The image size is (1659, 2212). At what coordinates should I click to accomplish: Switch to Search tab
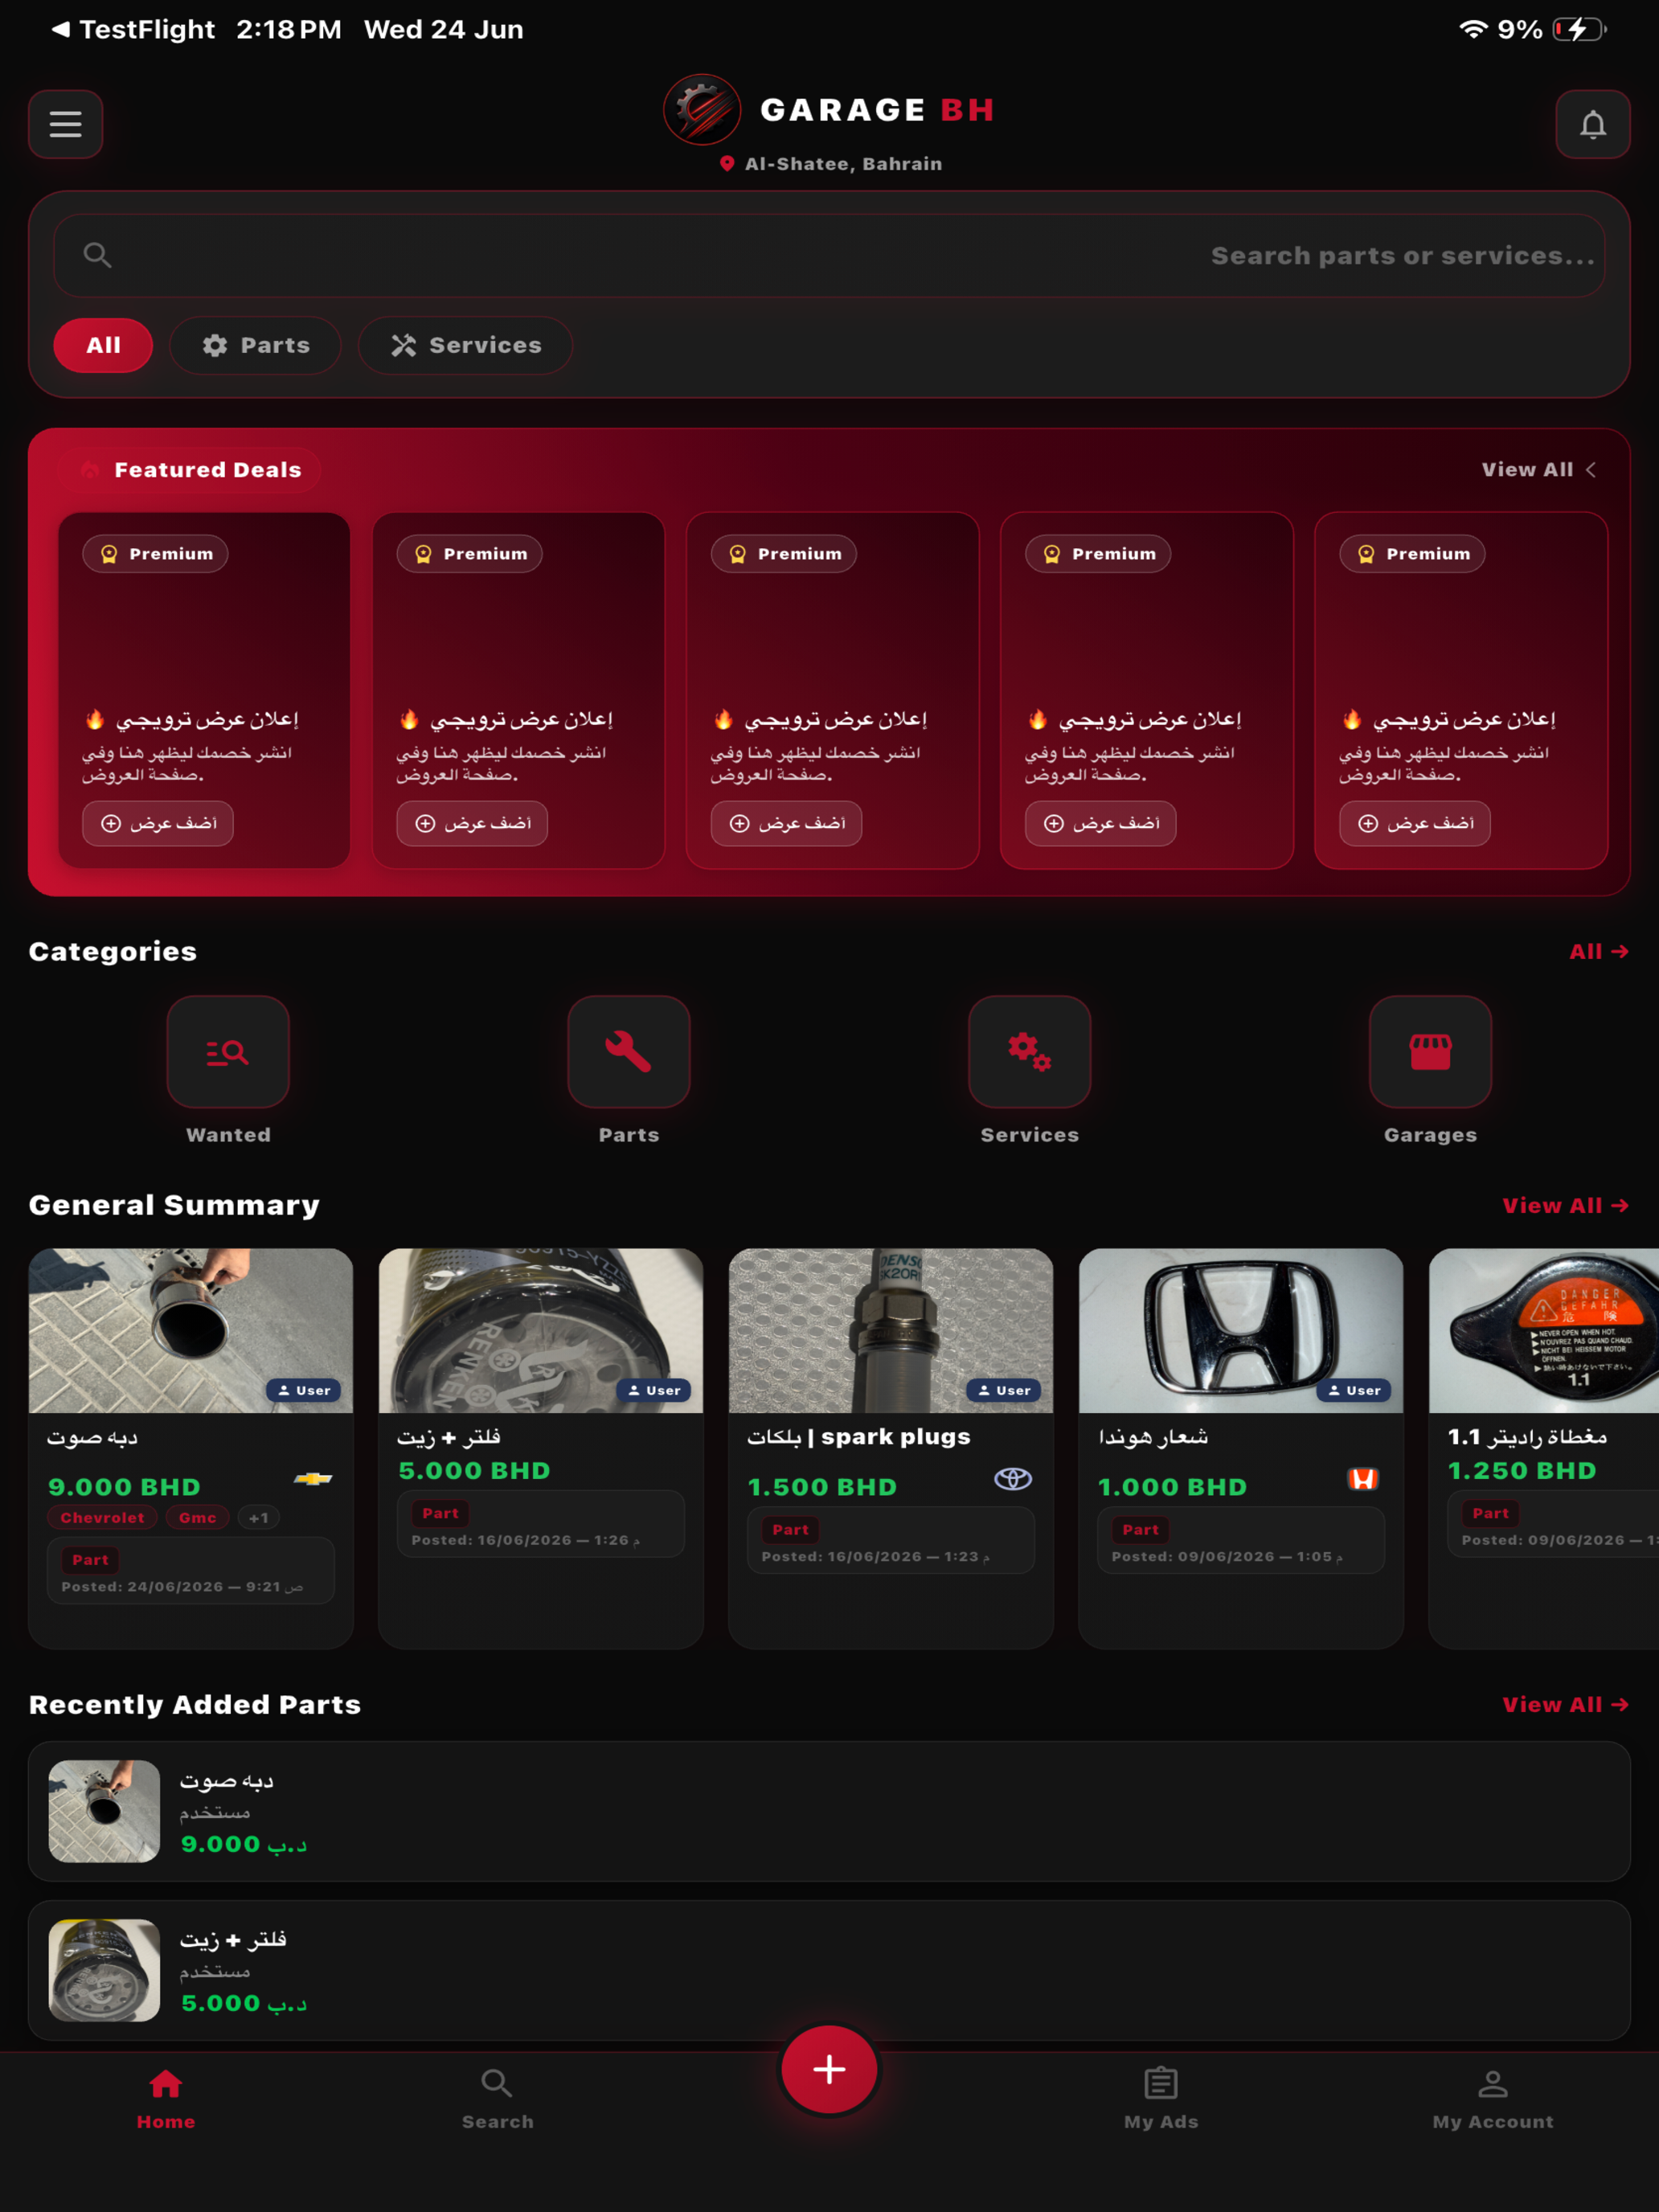[497, 2100]
